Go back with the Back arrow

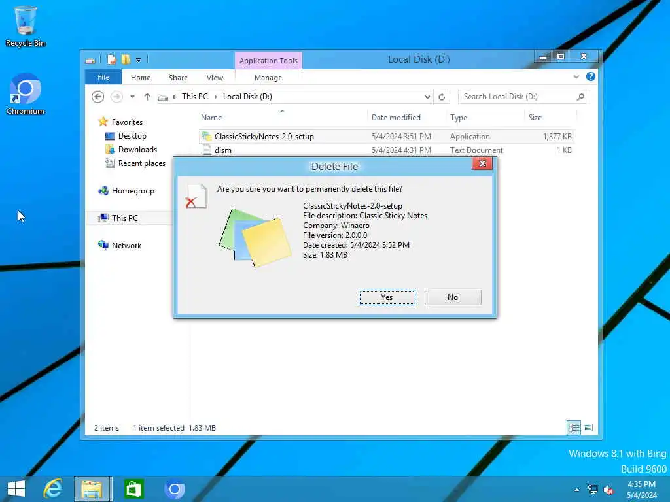[x=98, y=97]
